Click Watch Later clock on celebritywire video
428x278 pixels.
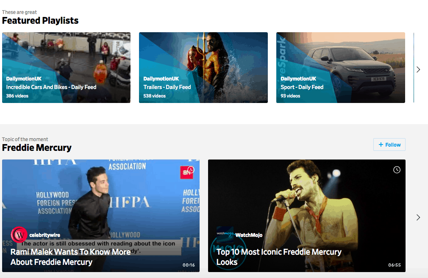(191, 170)
